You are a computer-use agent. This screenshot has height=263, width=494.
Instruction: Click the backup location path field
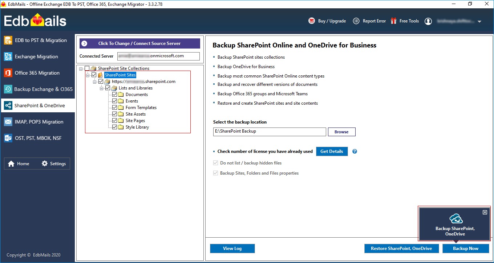tap(270, 131)
